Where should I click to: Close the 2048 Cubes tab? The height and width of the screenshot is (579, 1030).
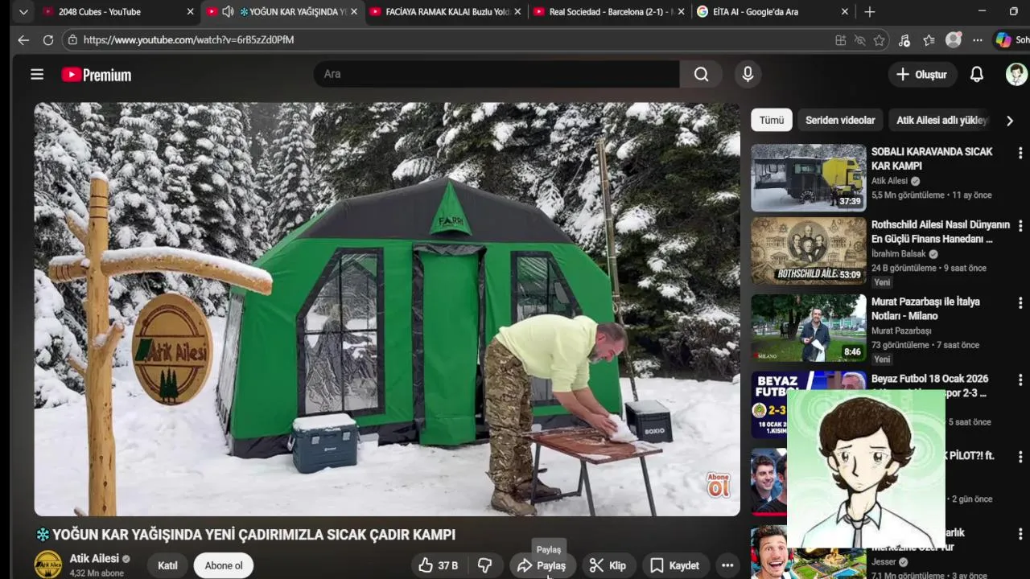(190, 12)
